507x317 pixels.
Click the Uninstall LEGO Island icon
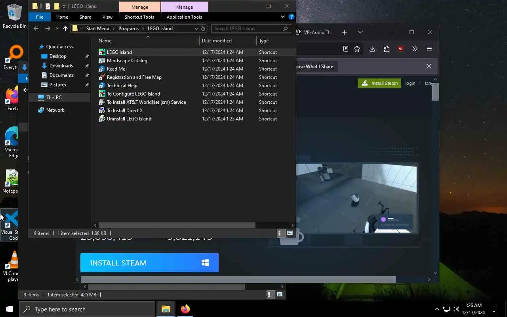pyautogui.click(x=102, y=118)
